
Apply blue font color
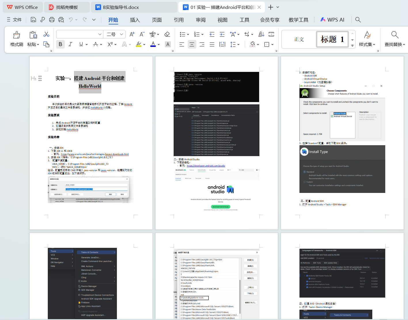click(x=153, y=44)
